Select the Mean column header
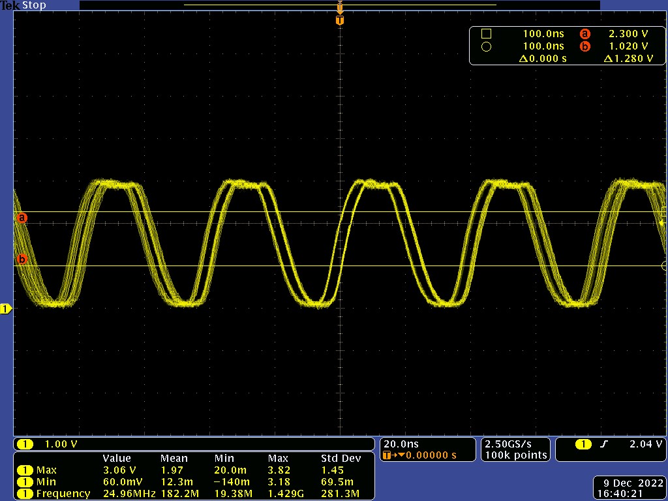Screen dimensions: 668x501 click(174, 458)
